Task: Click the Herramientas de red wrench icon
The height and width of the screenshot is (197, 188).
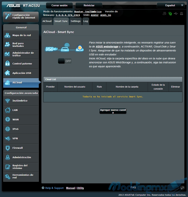Action: (8, 176)
